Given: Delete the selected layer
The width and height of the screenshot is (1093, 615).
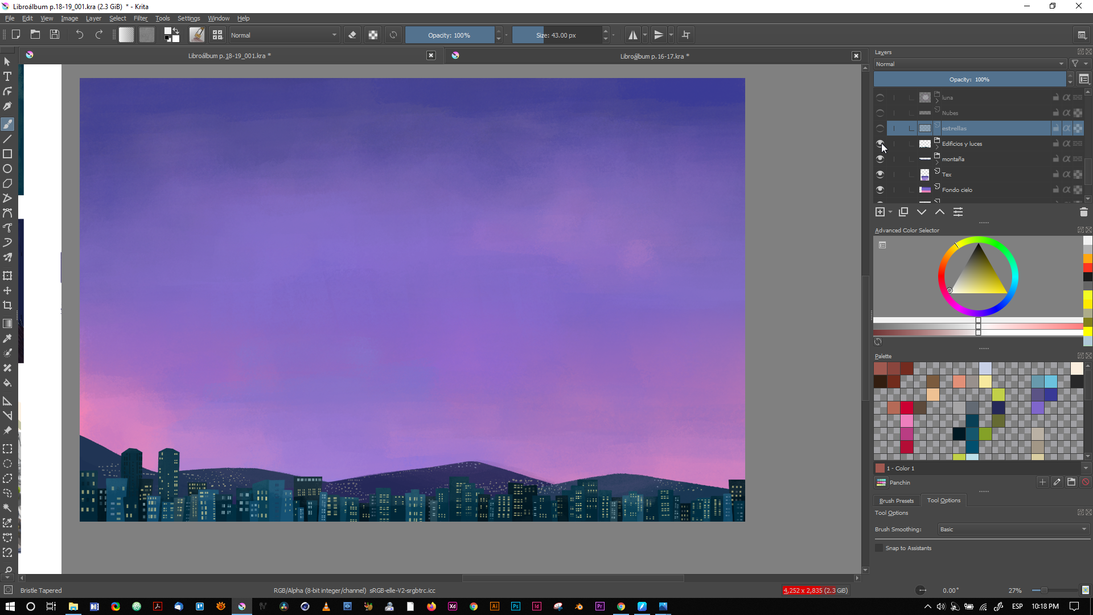Looking at the screenshot, I should (x=1083, y=212).
